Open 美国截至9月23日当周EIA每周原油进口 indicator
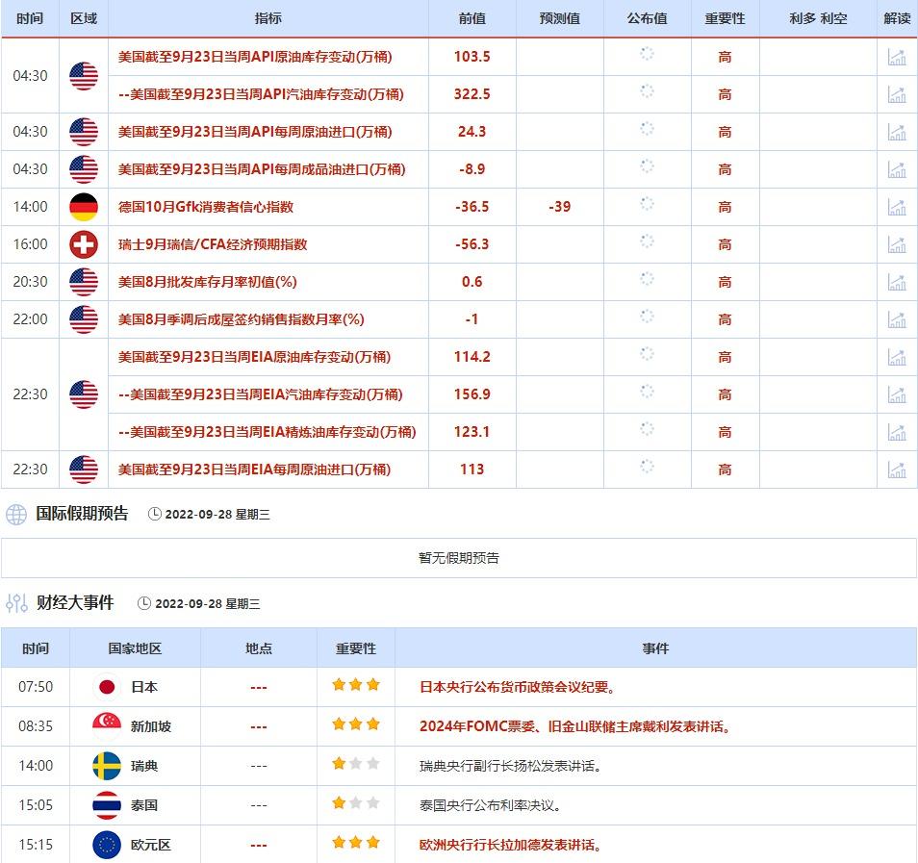The height and width of the screenshot is (863, 918). (x=254, y=469)
